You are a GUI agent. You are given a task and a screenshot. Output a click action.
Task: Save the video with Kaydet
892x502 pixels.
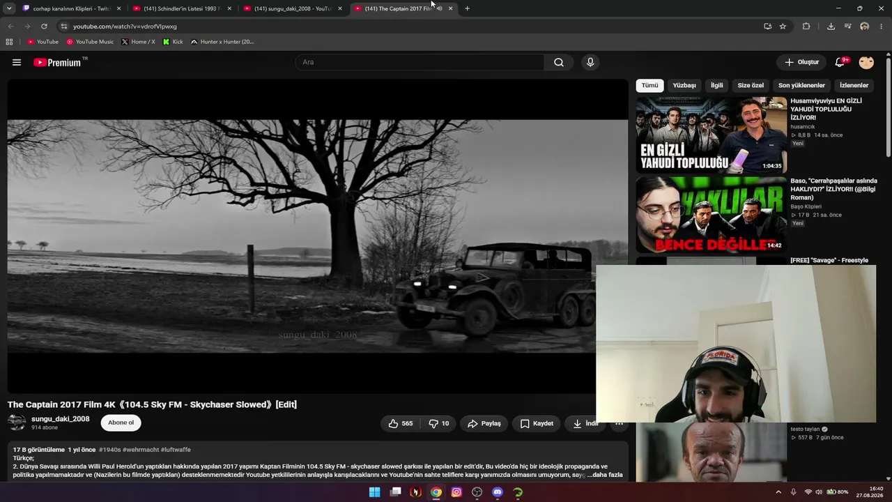pos(537,423)
